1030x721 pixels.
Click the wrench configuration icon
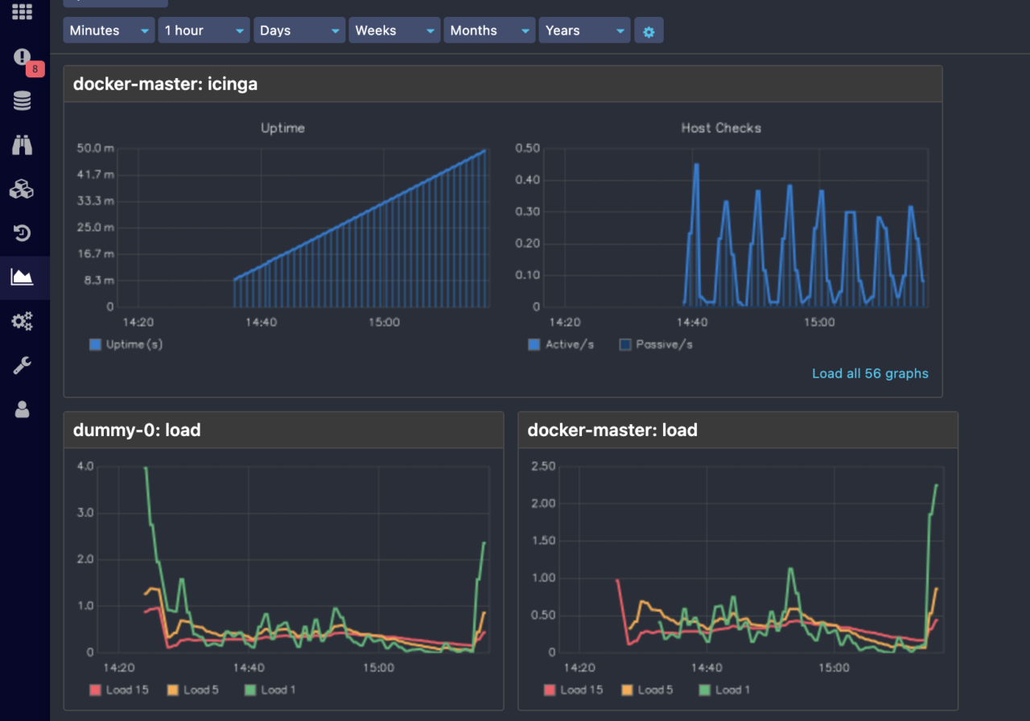point(23,366)
